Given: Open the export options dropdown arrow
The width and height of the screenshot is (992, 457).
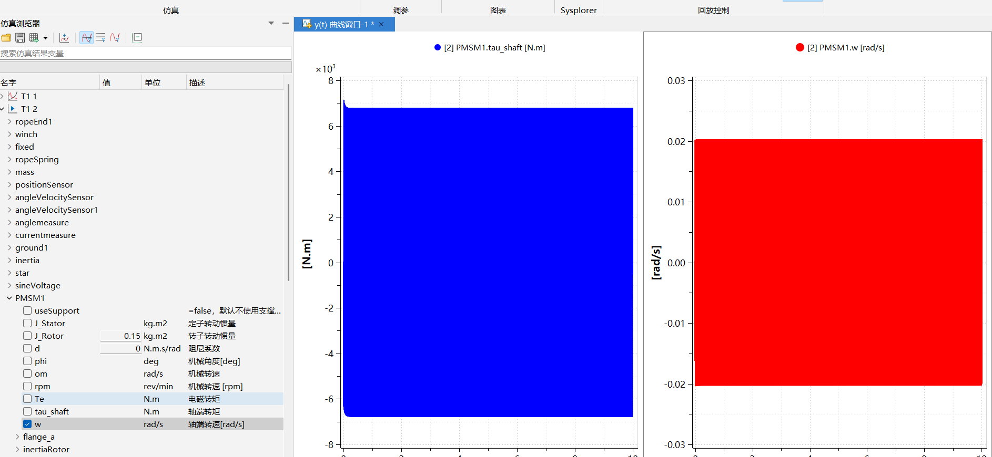Looking at the screenshot, I should pos(46,38).
